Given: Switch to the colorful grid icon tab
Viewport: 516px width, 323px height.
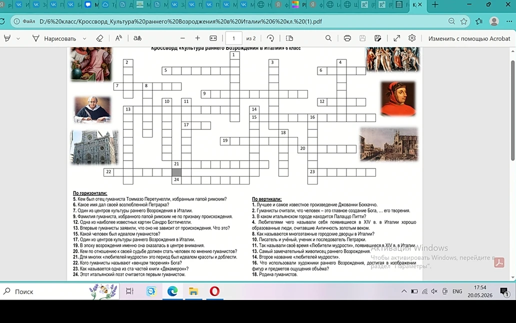Looking at the screenshot, I should [295, 4].
